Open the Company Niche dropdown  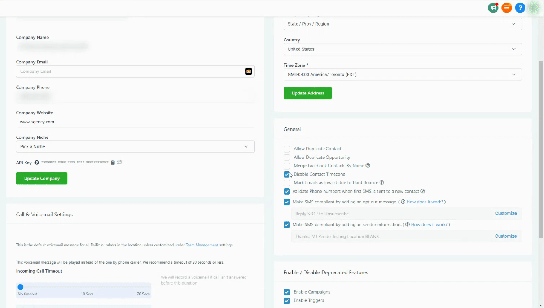pos(135,146)
